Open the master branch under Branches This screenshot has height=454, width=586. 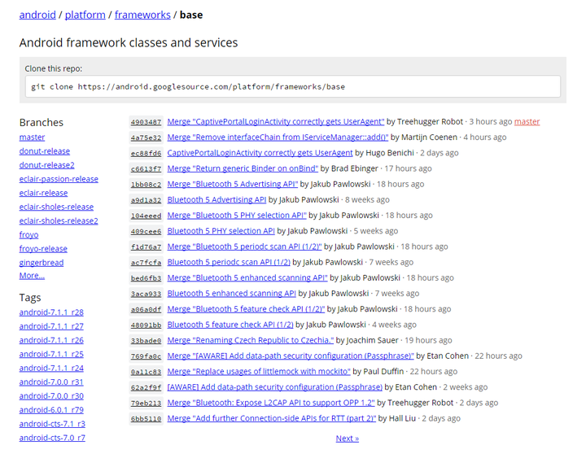32,138
